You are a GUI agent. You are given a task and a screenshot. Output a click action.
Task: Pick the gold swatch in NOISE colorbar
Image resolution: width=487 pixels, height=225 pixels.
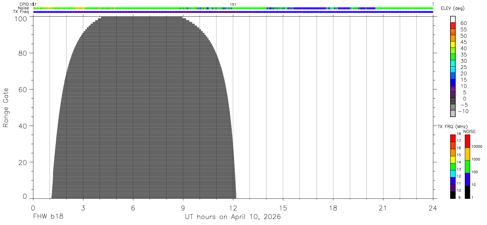pos(467,154)
